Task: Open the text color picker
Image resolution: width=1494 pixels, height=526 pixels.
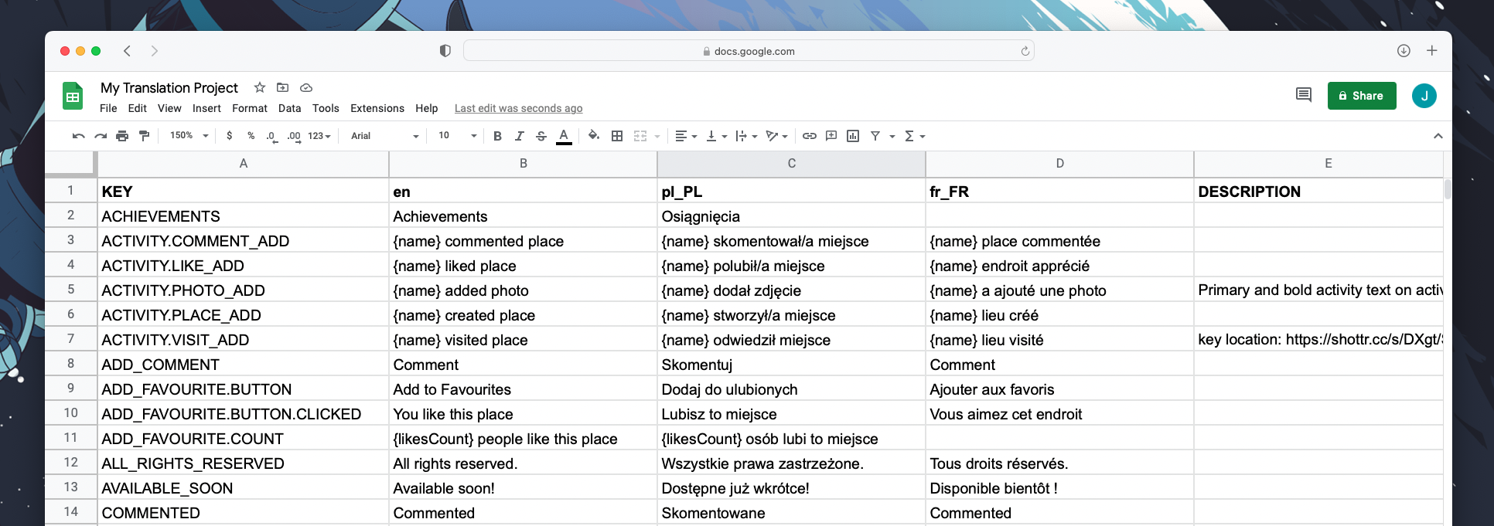Action: tap(565, 136)
